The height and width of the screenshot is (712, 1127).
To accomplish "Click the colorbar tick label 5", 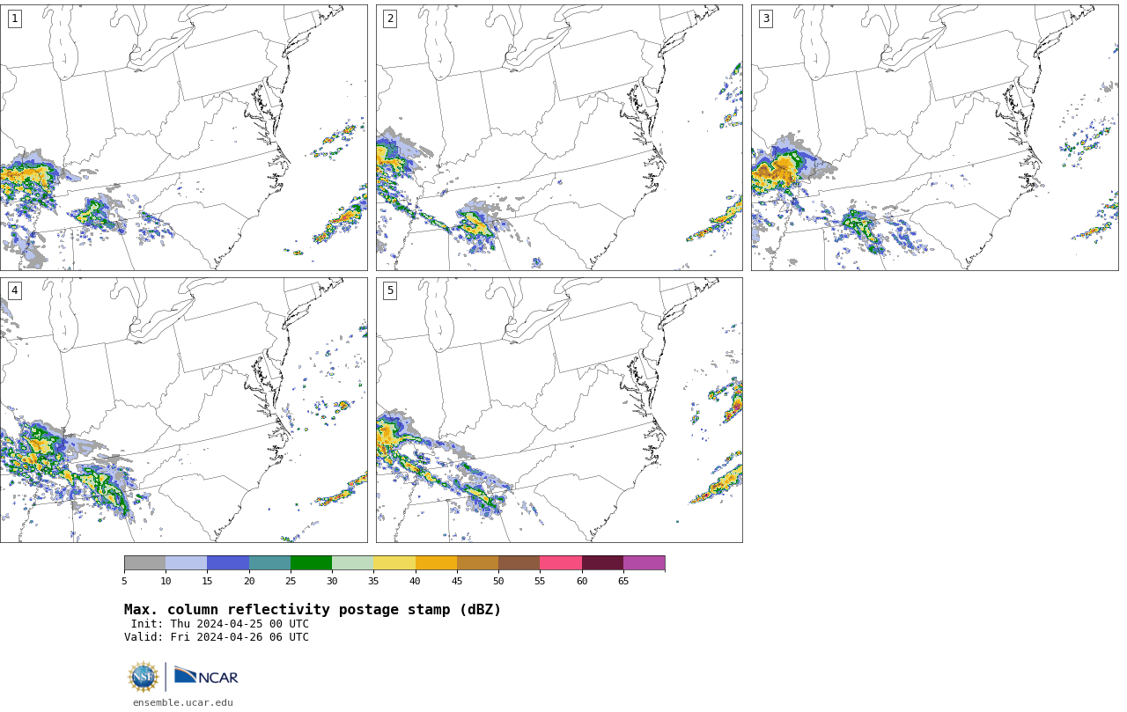I will tap(124, 581).
